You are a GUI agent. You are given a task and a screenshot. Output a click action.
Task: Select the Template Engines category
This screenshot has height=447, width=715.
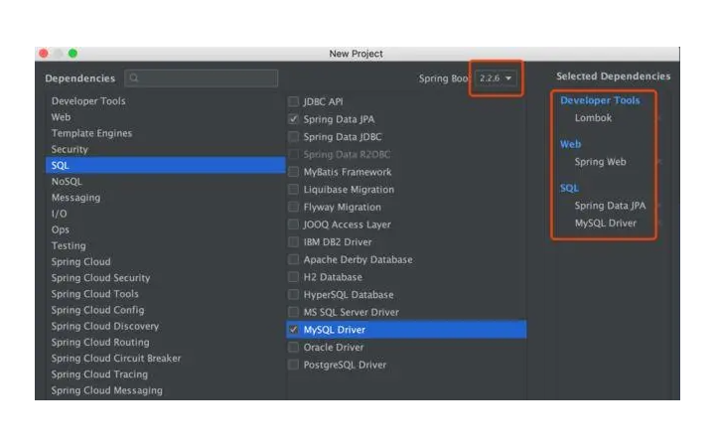click(x=91, y=133)
